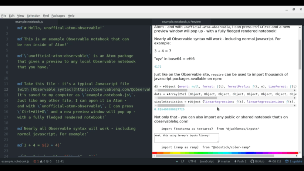
Task: Click the linter warning count icon
Action: (x=43, y=161)
